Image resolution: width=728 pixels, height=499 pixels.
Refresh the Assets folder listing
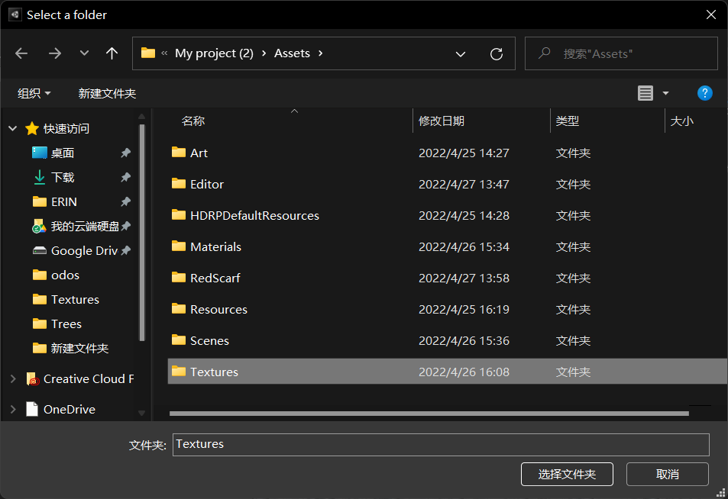pos(497,54)
